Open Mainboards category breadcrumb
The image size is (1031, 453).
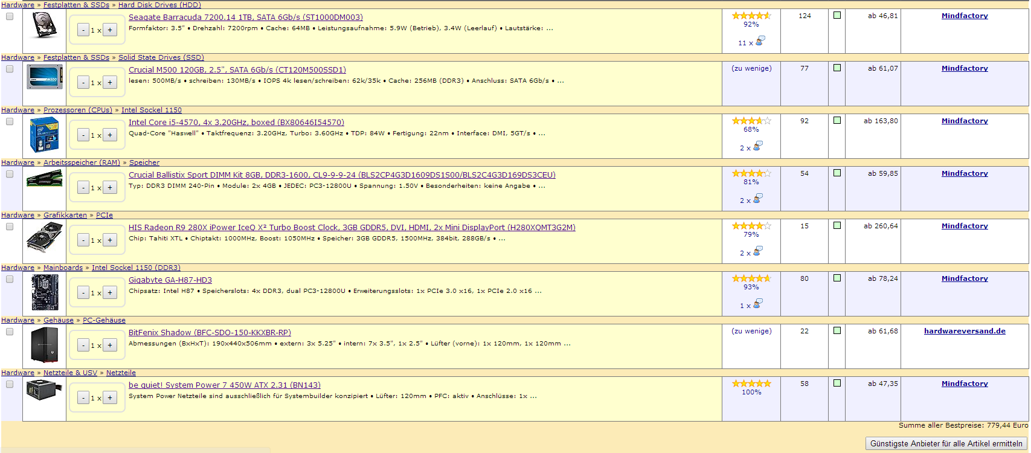pyautogui.click(x=63, y=268)
